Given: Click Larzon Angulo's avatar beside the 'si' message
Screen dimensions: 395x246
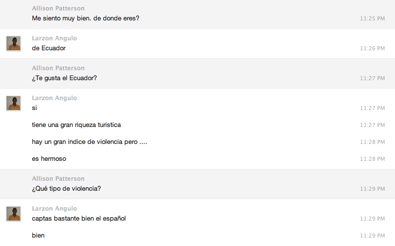Looking at the screenshot, I should click(13, 103).
